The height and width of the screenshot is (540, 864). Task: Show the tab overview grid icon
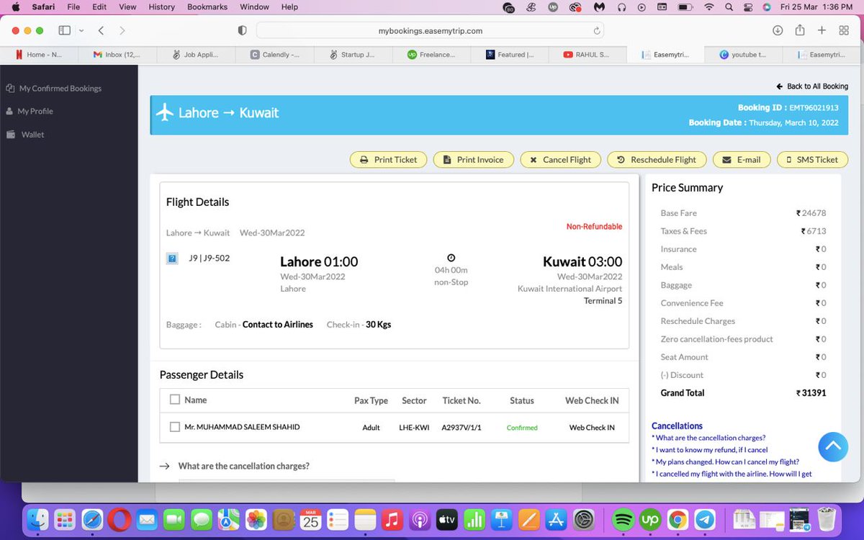pyautogui.click(x=843, y=30)
